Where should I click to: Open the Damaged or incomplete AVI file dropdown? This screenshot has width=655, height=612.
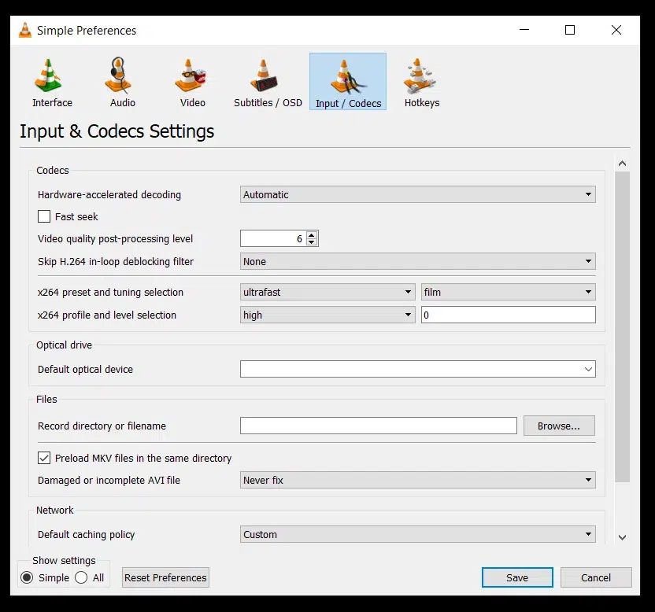418,480
